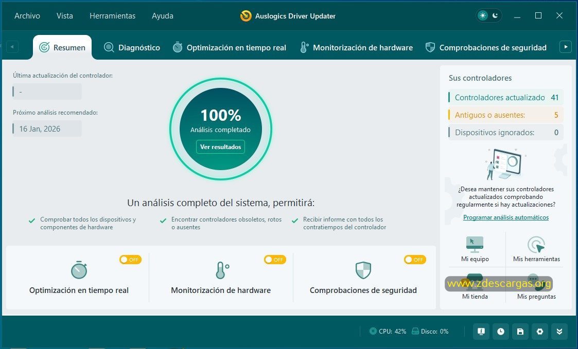Select Antiguos o ausentes row
The height and width of the screenshot is (349, 578).
click(505, 115)
